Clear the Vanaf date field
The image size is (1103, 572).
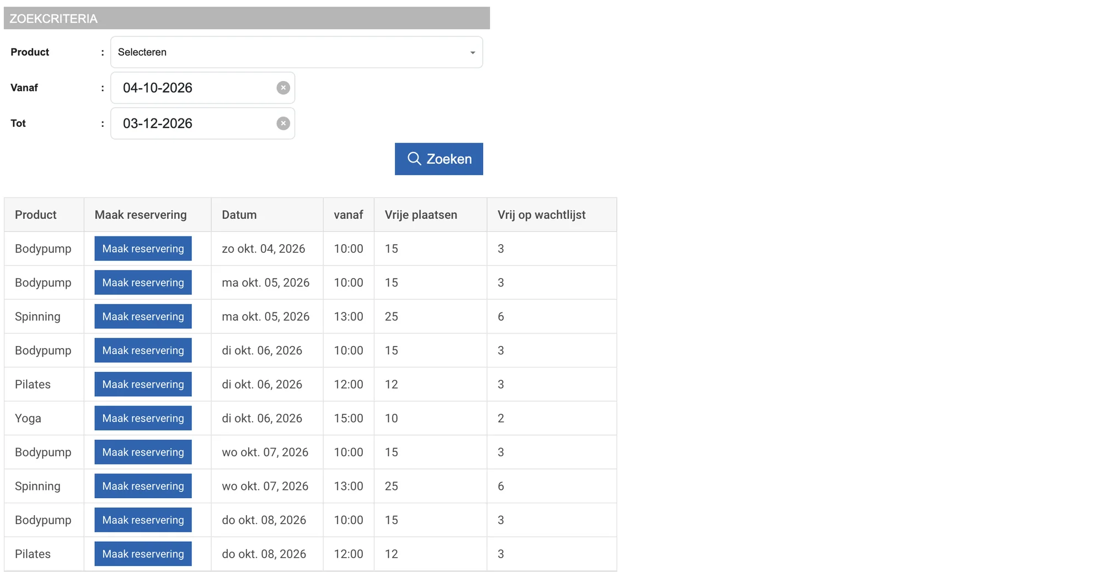coord(283,88)
